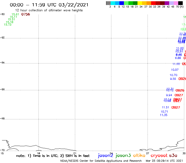Screen dimensions: 186x163
Task: Select the jason3 legend label
Action: 123,155
